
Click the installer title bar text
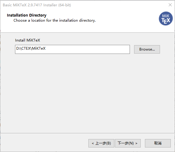coord(37,5)
